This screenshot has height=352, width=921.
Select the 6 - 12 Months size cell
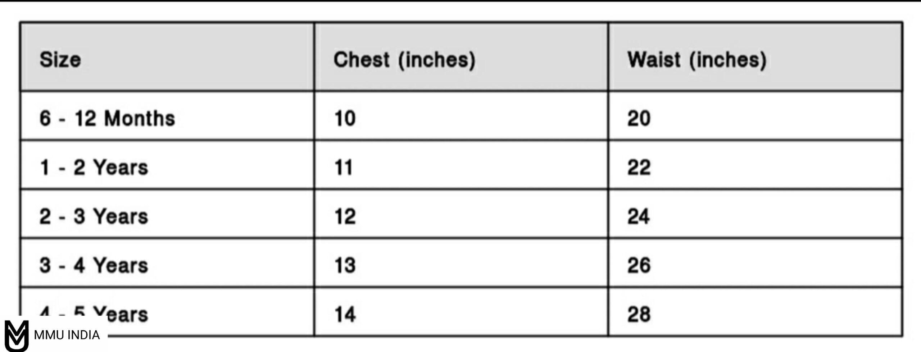pyautogui.click(x=107, y=118)
